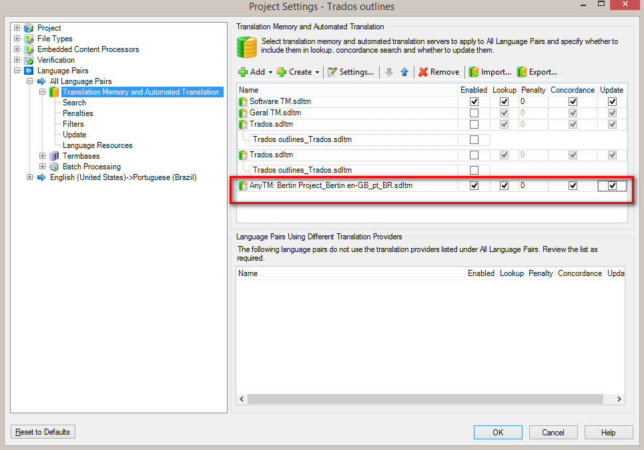The image size is (644, 450).
Task: Click the Import toolbar button
Action: pos(491,72)
